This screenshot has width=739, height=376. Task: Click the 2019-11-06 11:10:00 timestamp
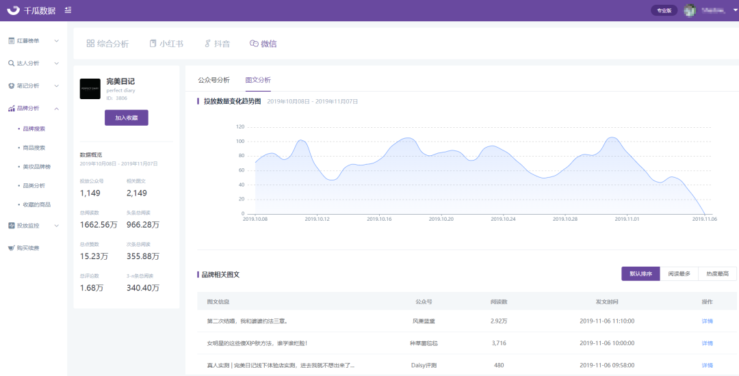point(607,321)
